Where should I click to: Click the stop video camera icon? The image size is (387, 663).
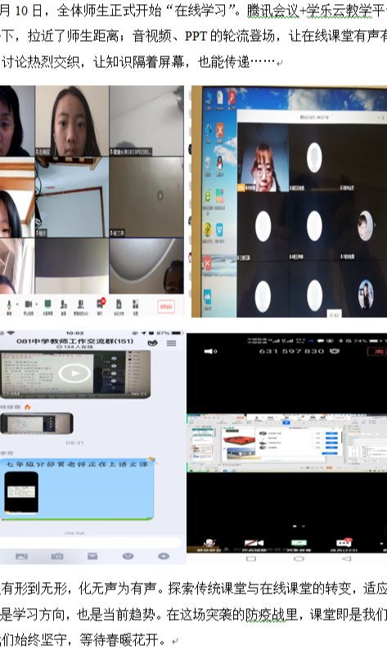point(29,303)
